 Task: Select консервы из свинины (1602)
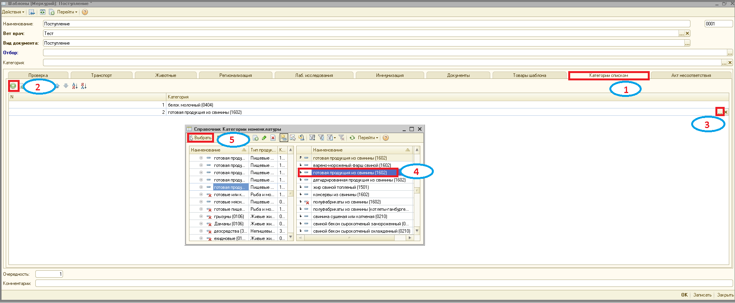pyautogui.click(x=355, y=195)
